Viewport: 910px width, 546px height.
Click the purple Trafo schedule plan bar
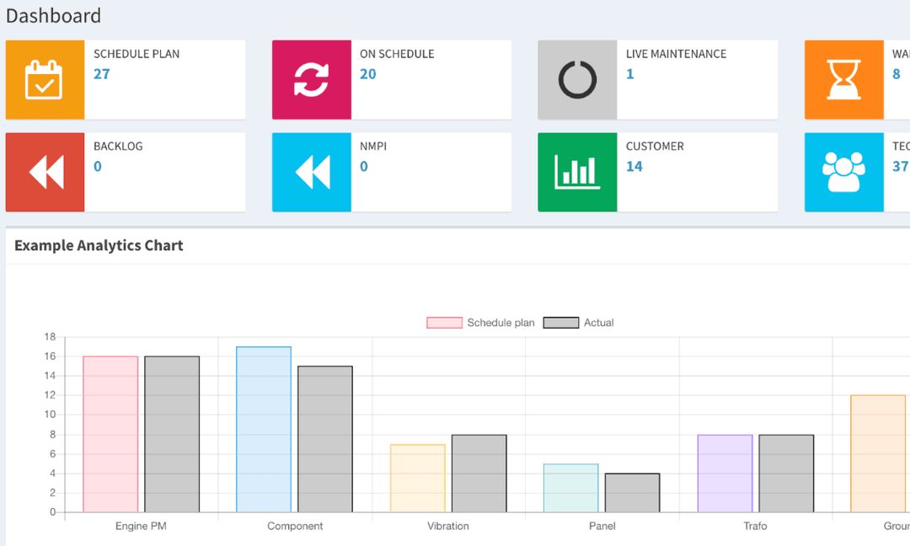(725, 474)
